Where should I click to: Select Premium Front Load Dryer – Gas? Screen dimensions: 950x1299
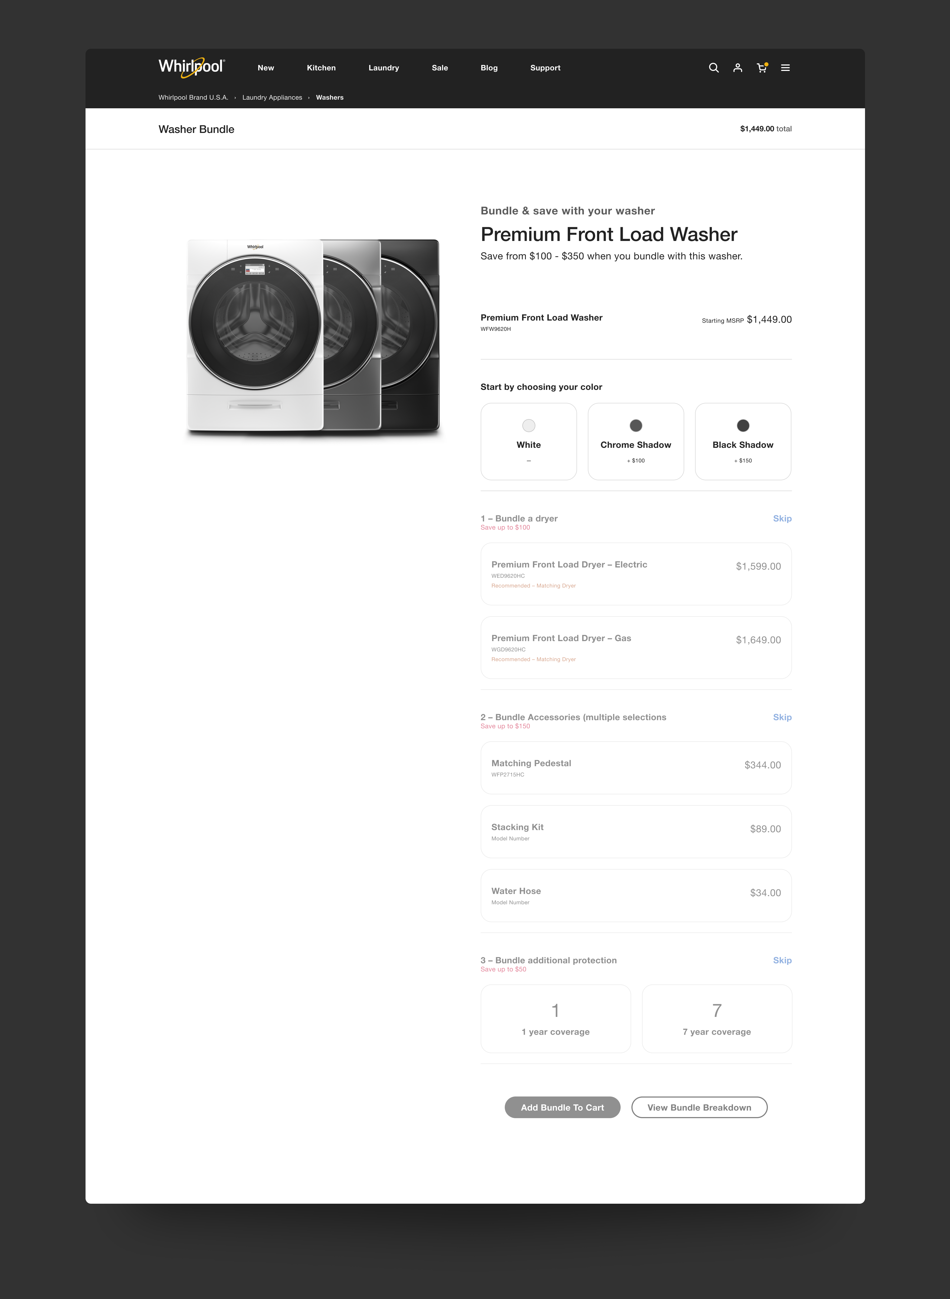636,647
